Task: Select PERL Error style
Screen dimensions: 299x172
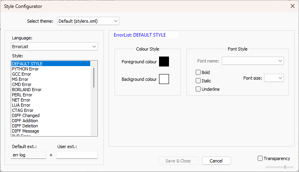Action: 51,95
